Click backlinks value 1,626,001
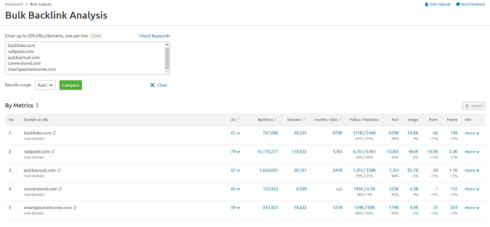Image resolution: width=490 pixels, height=227 pixels. pos(269,170)
